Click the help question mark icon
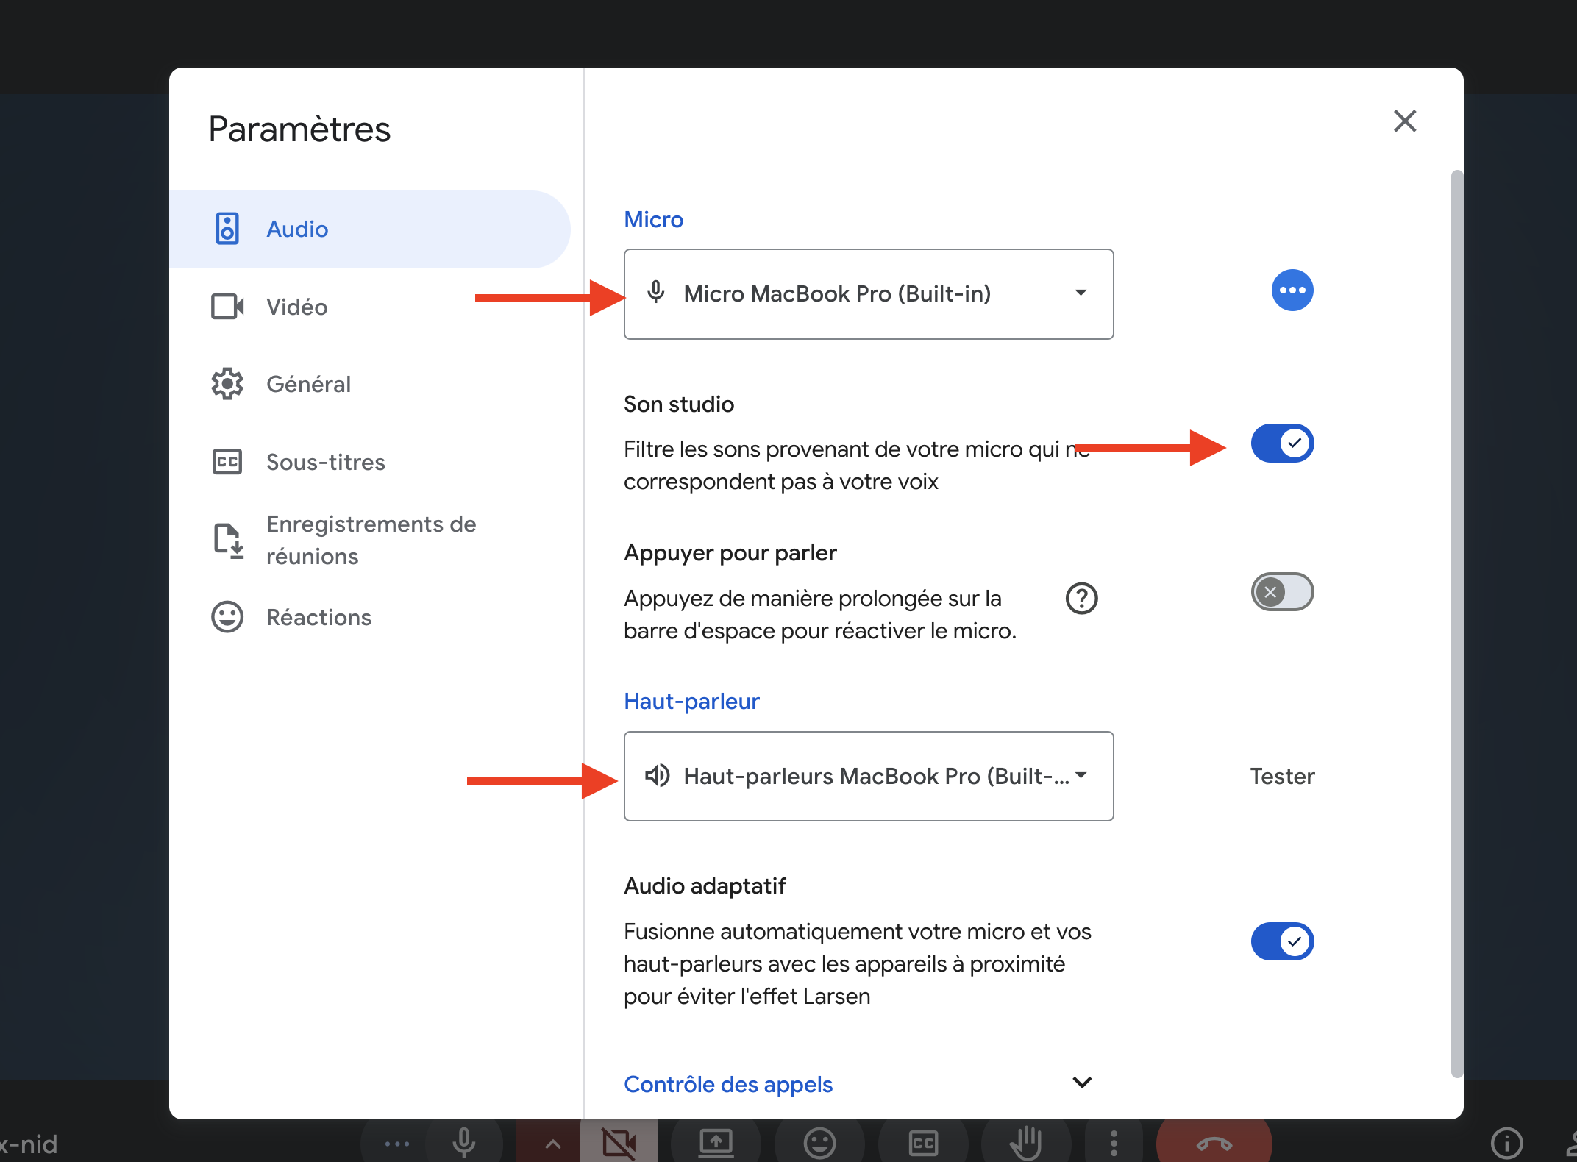 [1081, 599]
